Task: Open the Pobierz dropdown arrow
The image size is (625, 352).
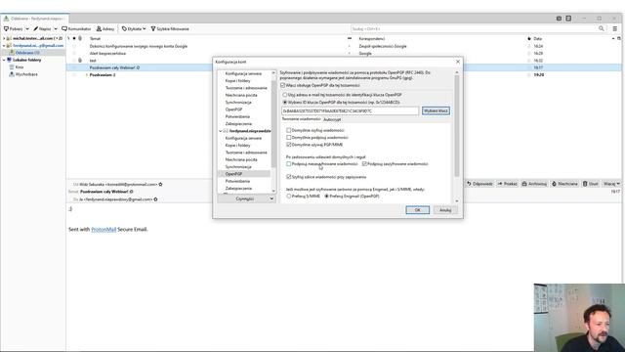Action: click(x=27, y=28)
